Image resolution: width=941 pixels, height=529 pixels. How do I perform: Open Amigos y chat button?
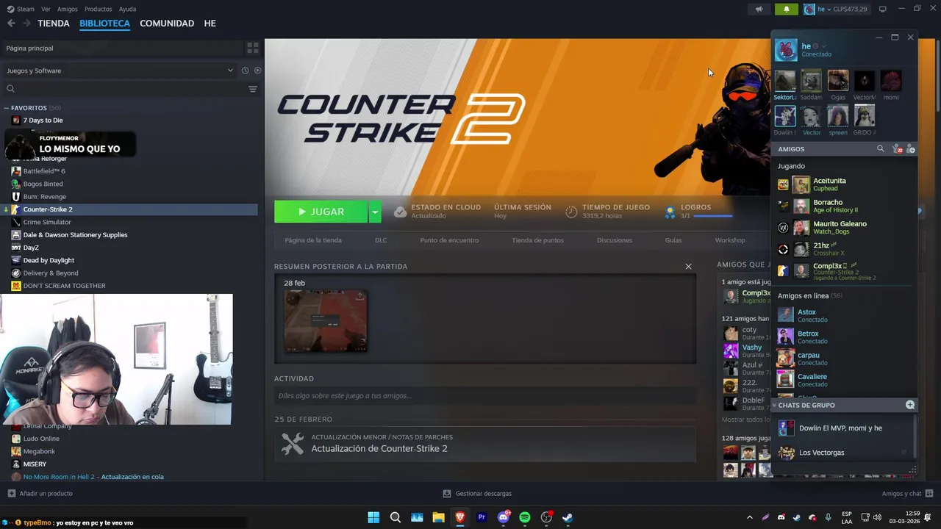point(907,494)
